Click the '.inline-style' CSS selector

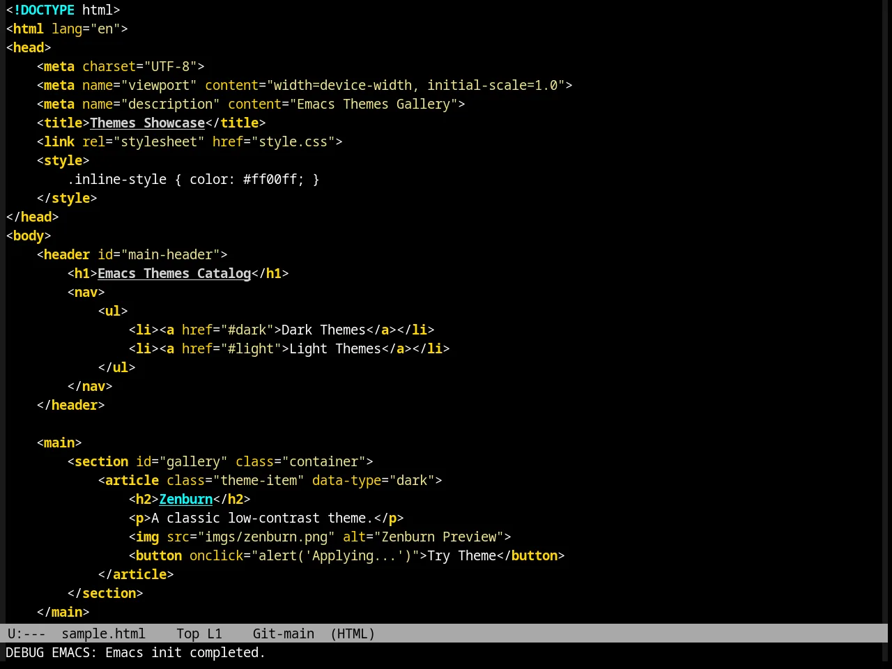[x=117, y=179]
